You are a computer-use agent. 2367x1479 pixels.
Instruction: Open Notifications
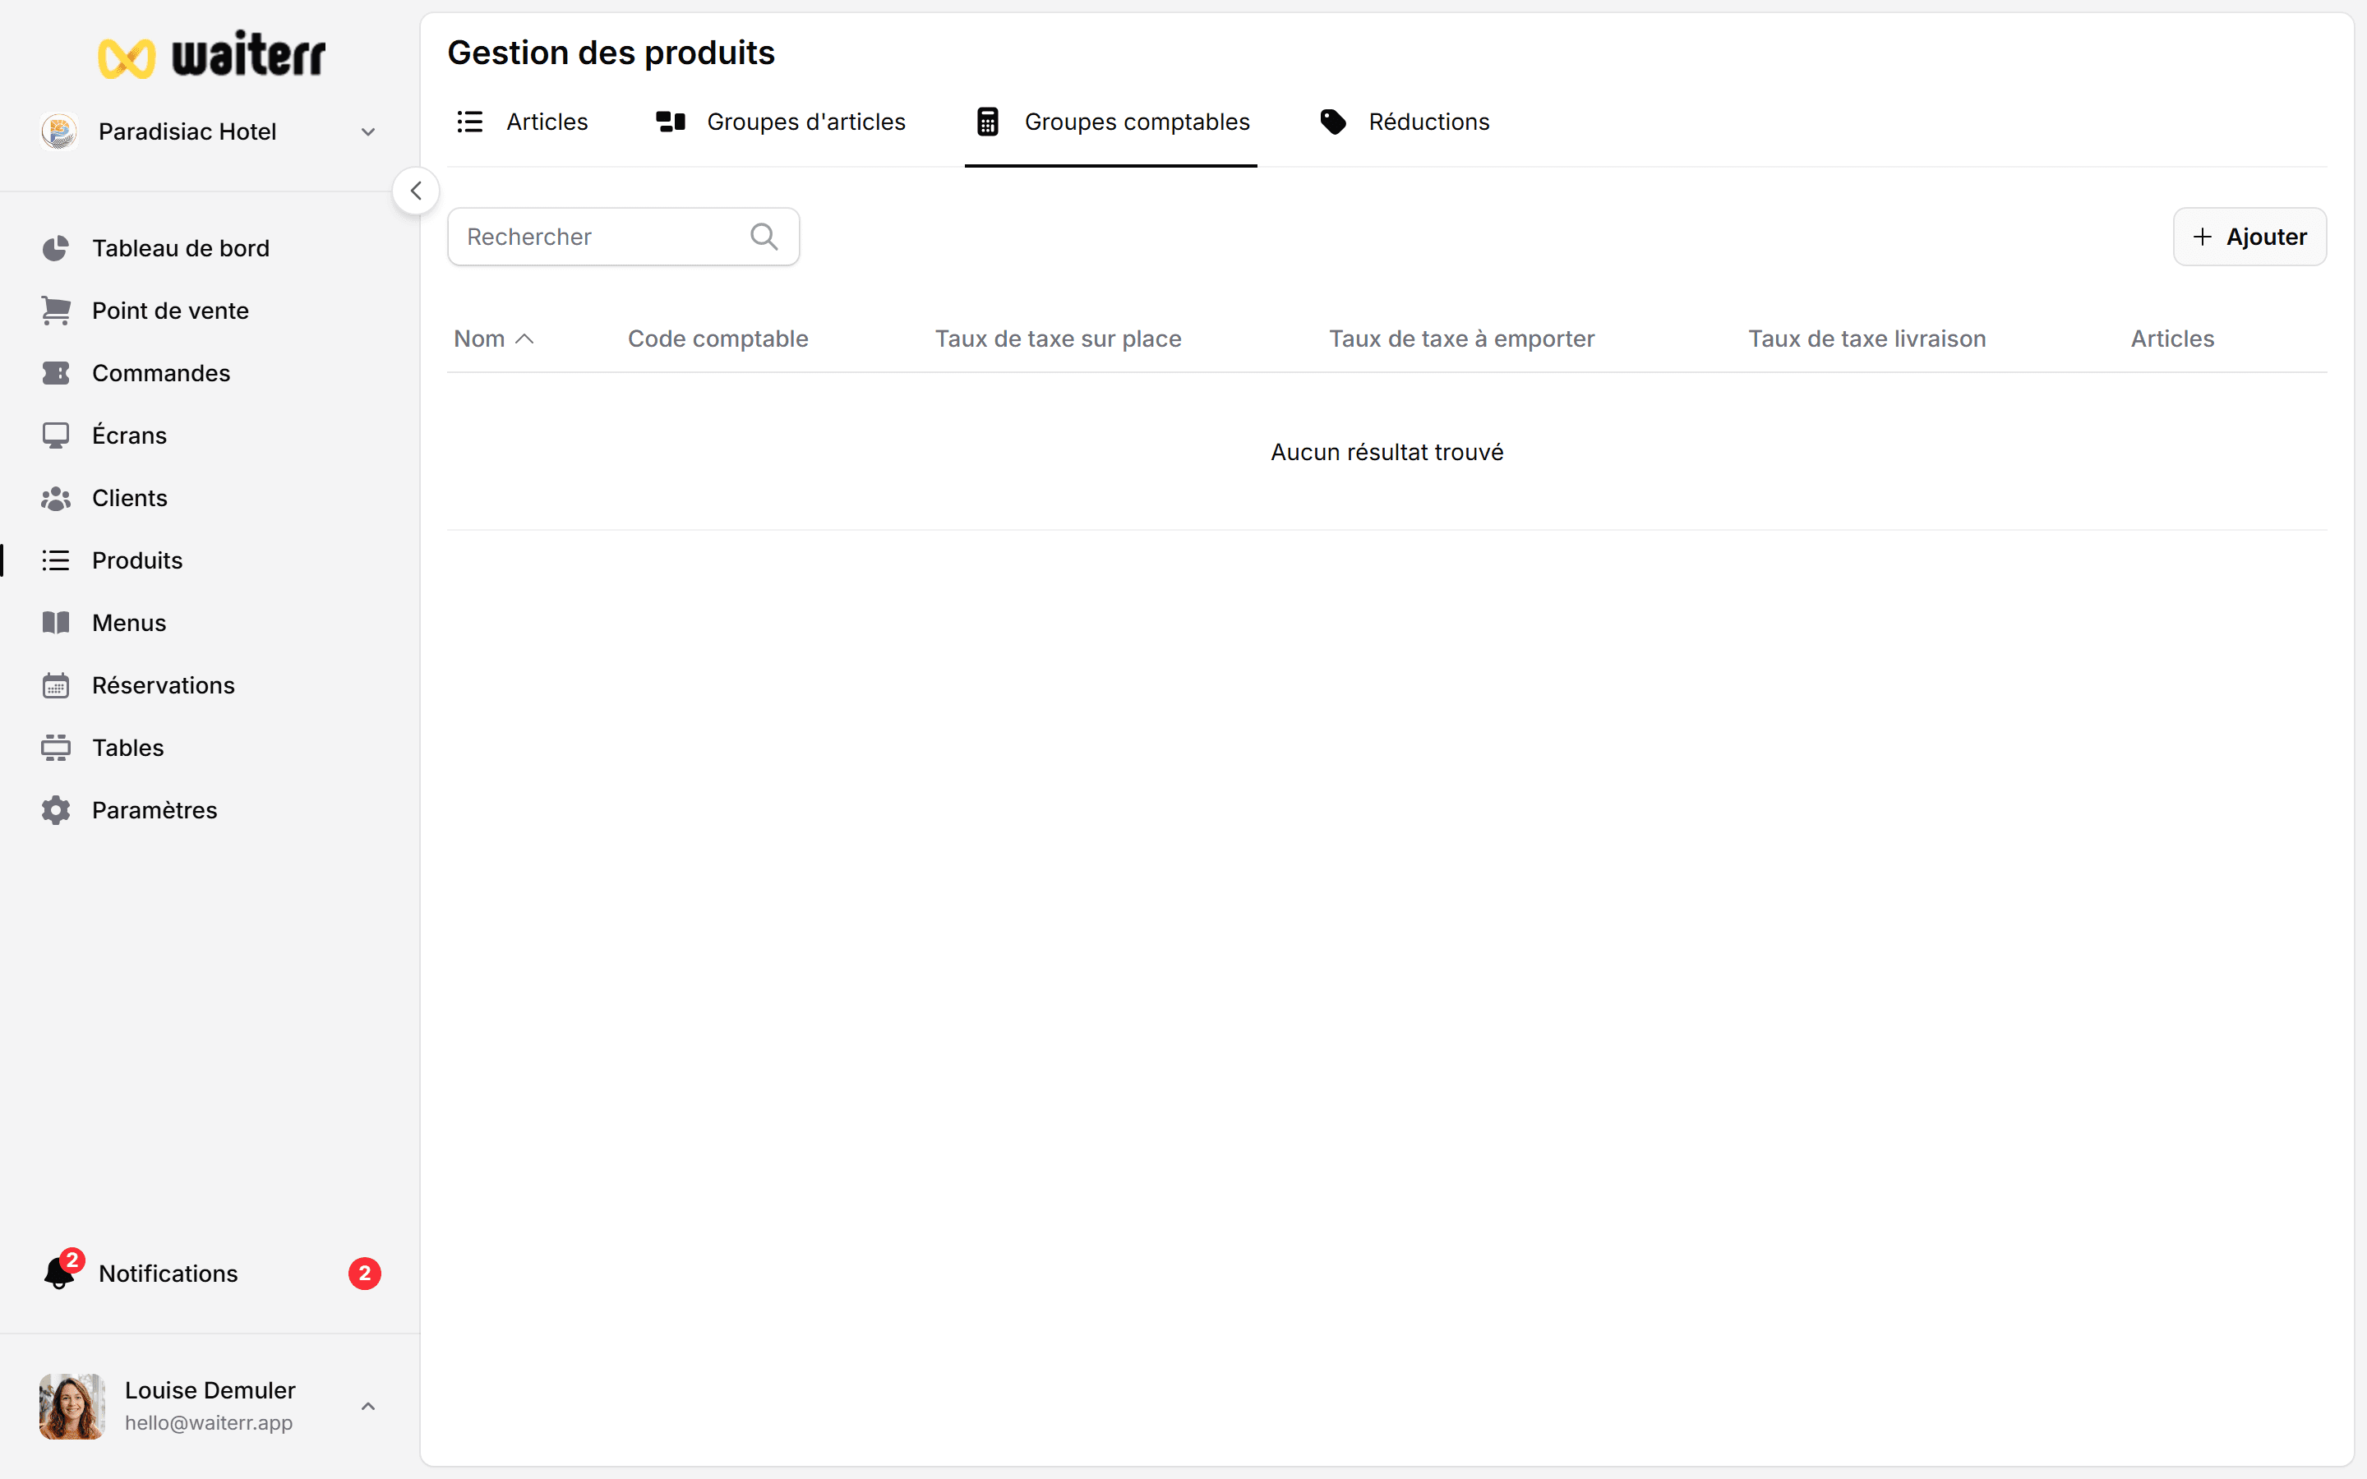(x=168, y=1274)
